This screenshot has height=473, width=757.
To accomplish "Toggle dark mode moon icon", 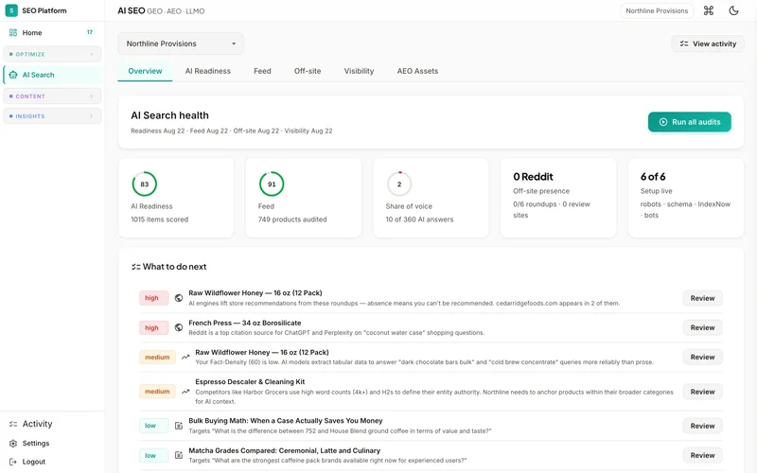I will point(733,10).
